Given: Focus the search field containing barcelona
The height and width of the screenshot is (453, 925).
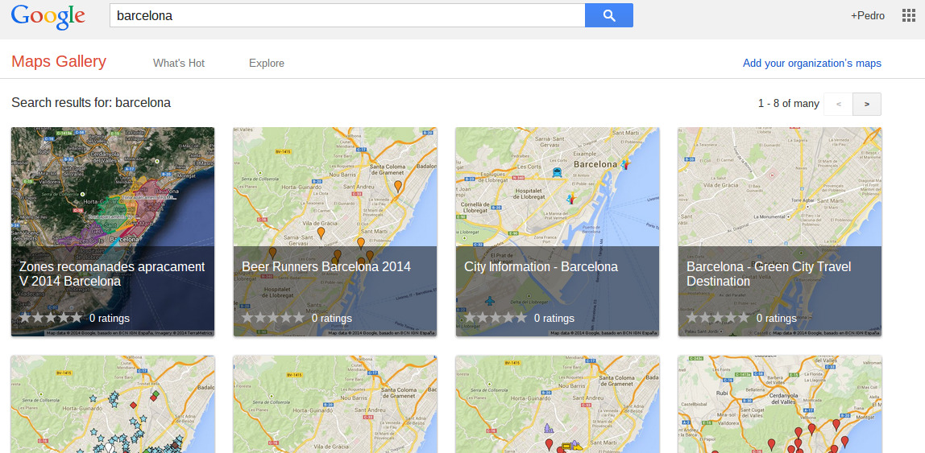Looking at the screenshot, I should click(x=346, y=15).
